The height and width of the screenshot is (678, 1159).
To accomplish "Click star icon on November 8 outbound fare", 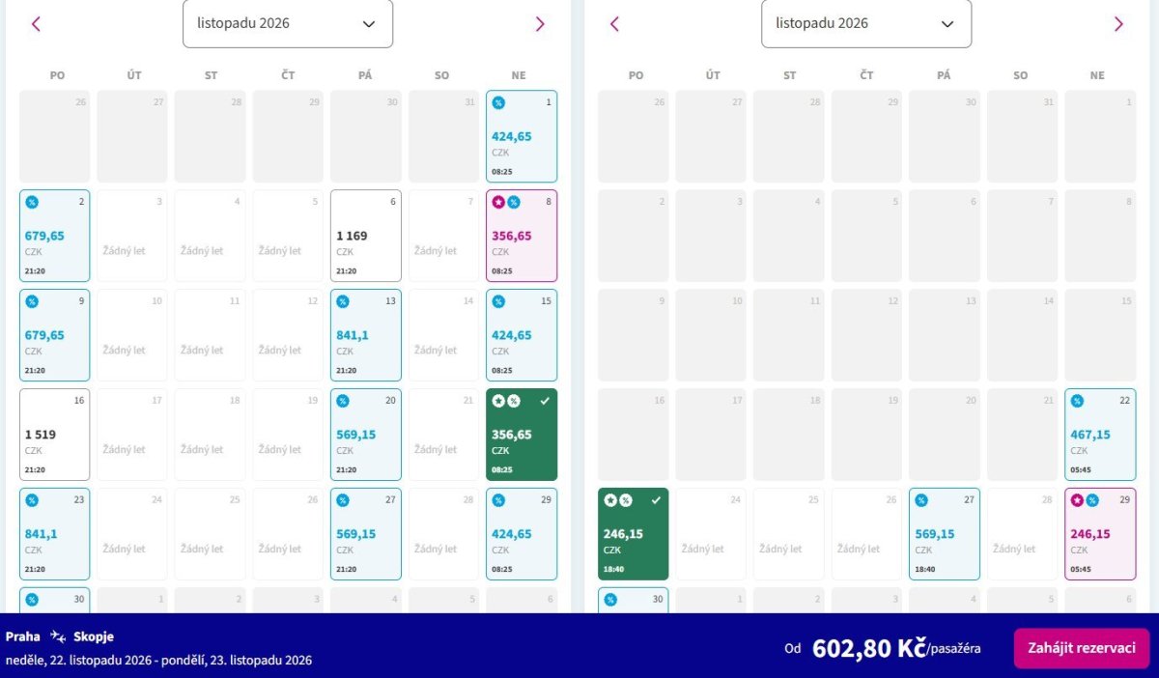I will [x=498, y=202].
